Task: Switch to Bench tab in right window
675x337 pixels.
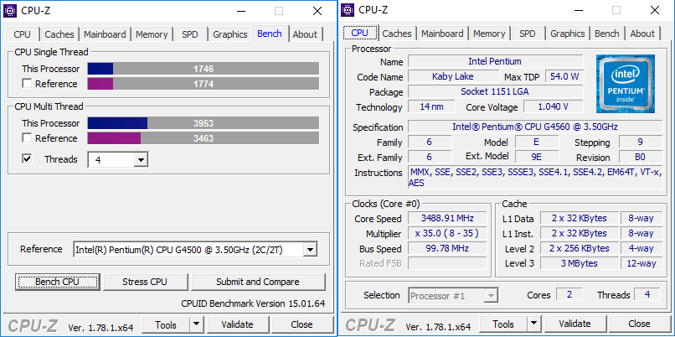Action: click(x=607, y=34)
